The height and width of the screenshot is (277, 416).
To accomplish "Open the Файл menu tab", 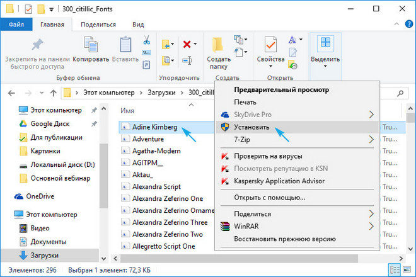I will [x=16, y=24].
